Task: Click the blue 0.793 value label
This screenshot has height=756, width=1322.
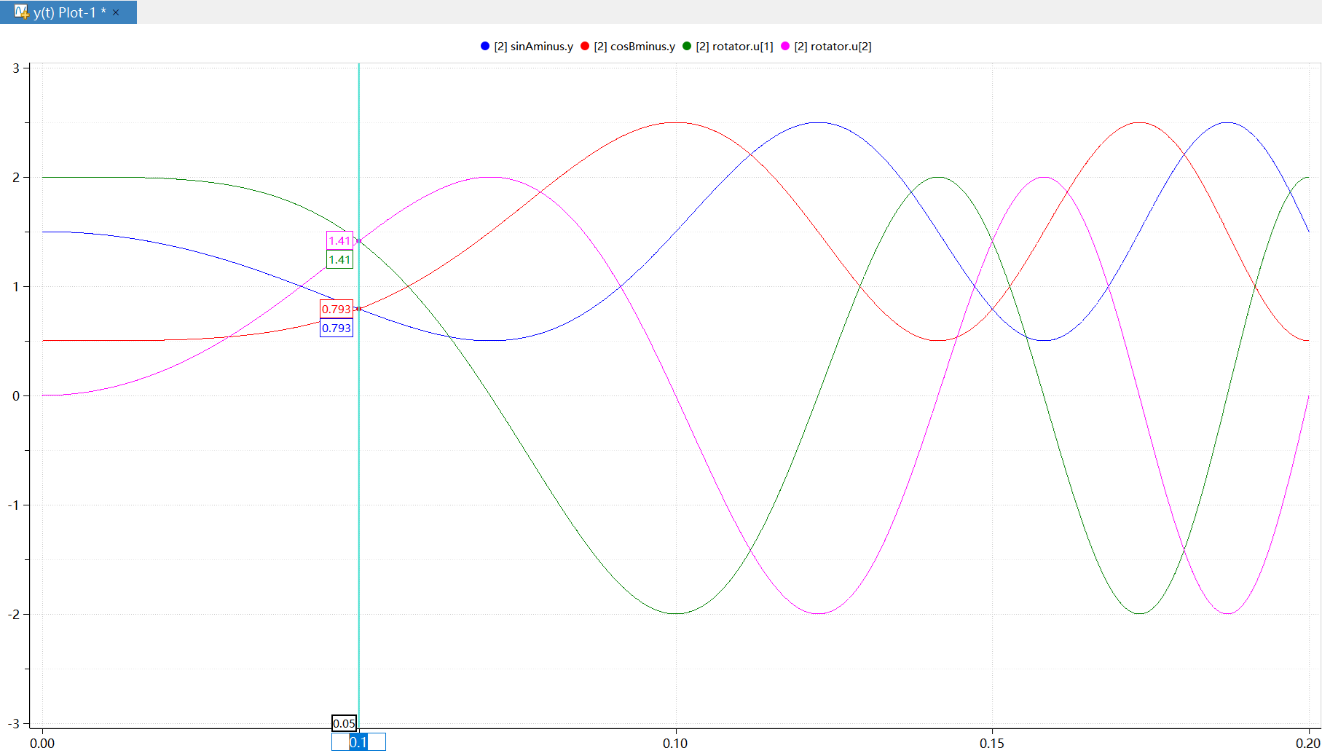Action: pyautogui.click(x=337, y=328)
